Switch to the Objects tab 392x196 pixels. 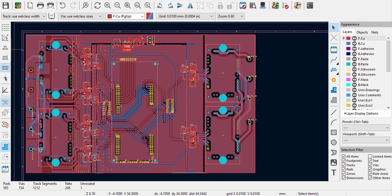click(362, 32)
